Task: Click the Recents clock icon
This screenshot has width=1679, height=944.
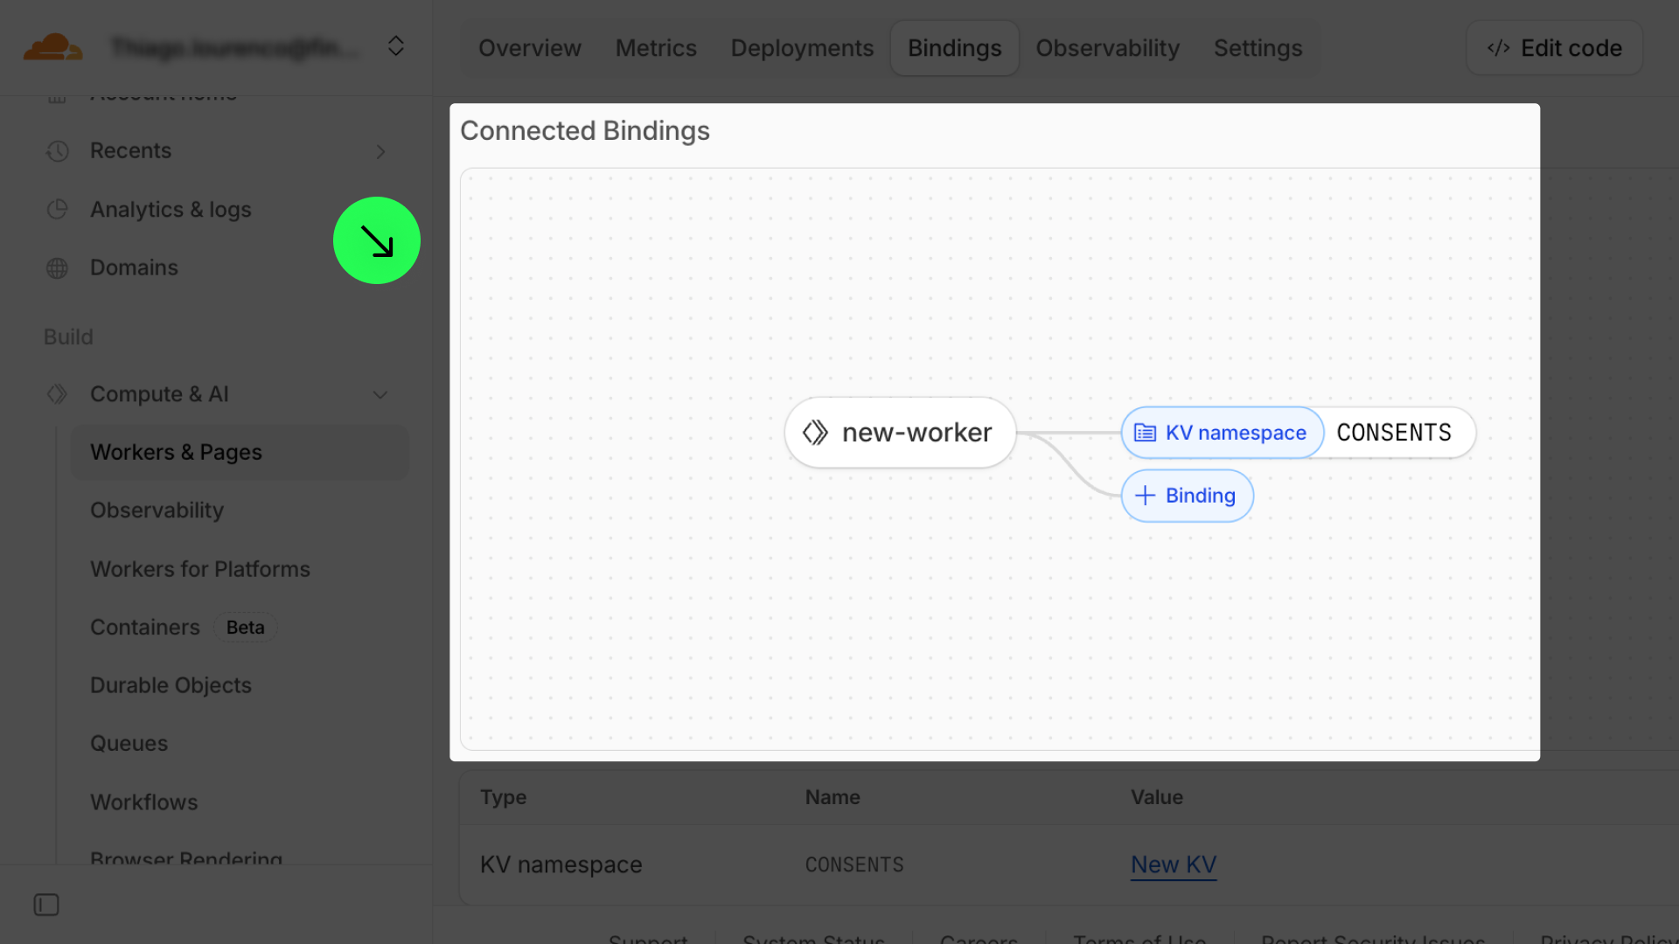Action: [58, 151]
